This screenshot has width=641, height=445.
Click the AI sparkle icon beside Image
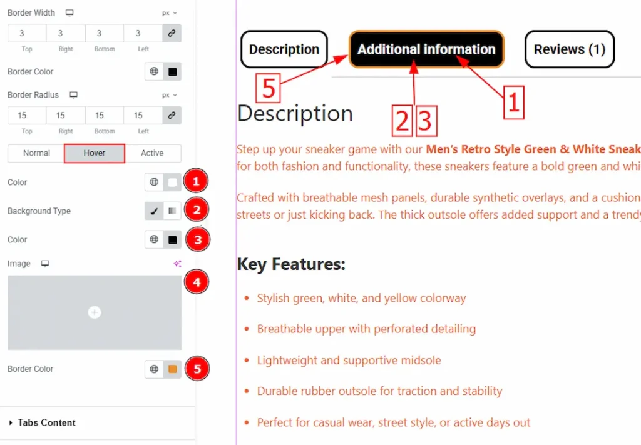click(x=177, y=264)
